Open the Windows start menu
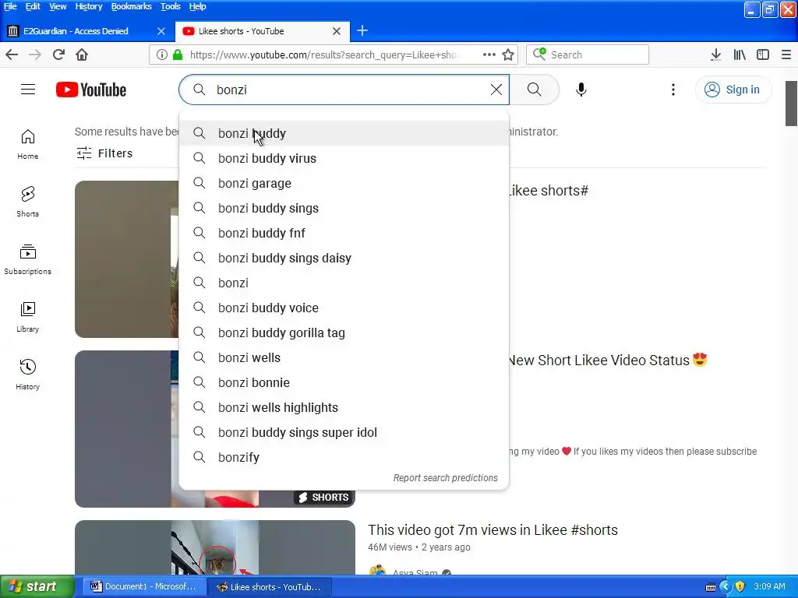798x598 pixels. (x=37, y=586)
